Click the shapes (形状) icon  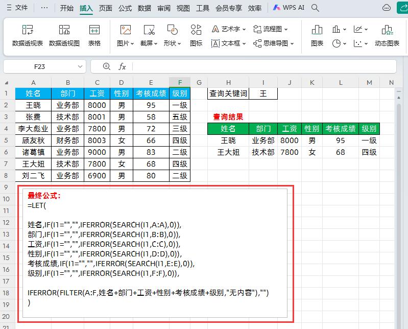(x=172, y=30)
